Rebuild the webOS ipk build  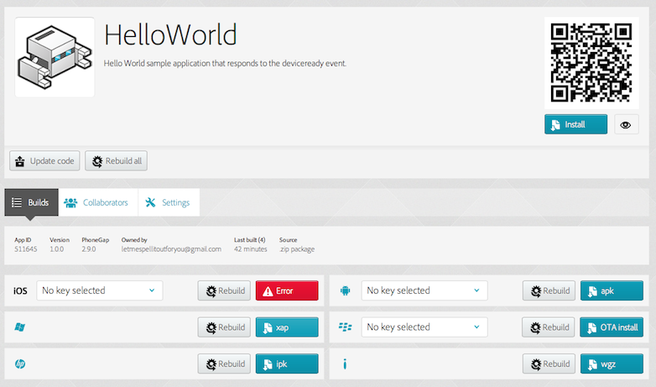pyautogui.click(x=224, y=363)
